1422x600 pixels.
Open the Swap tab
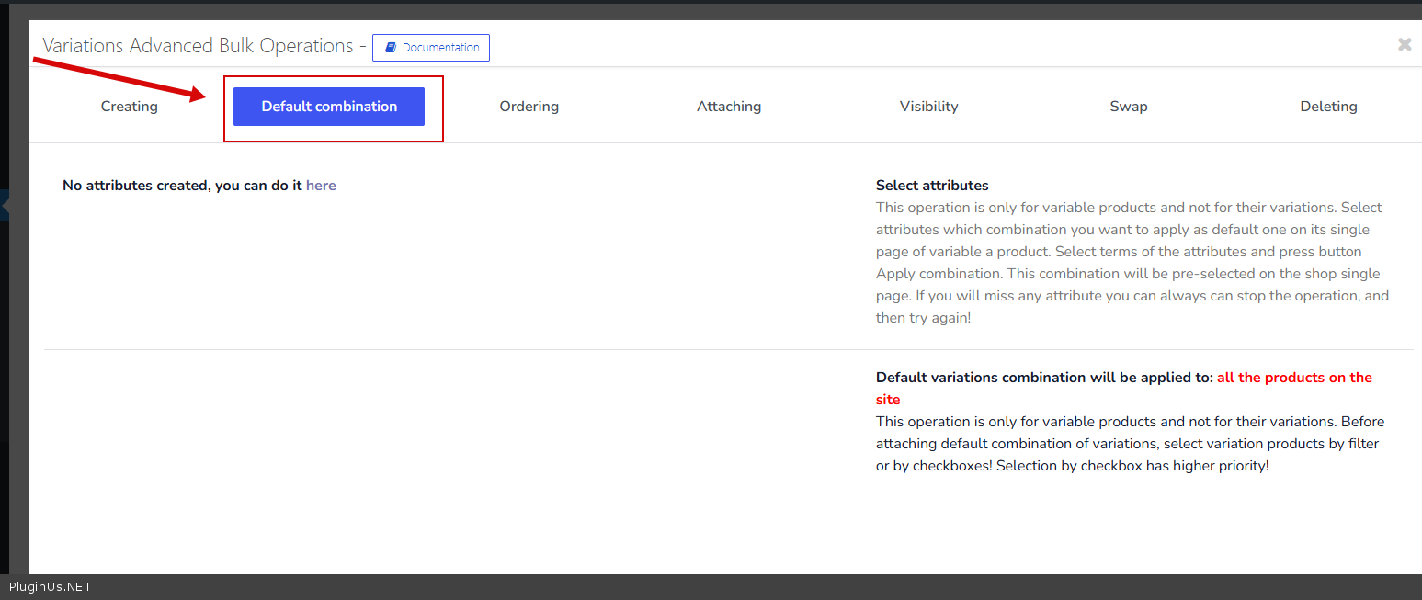(1128, 107)
